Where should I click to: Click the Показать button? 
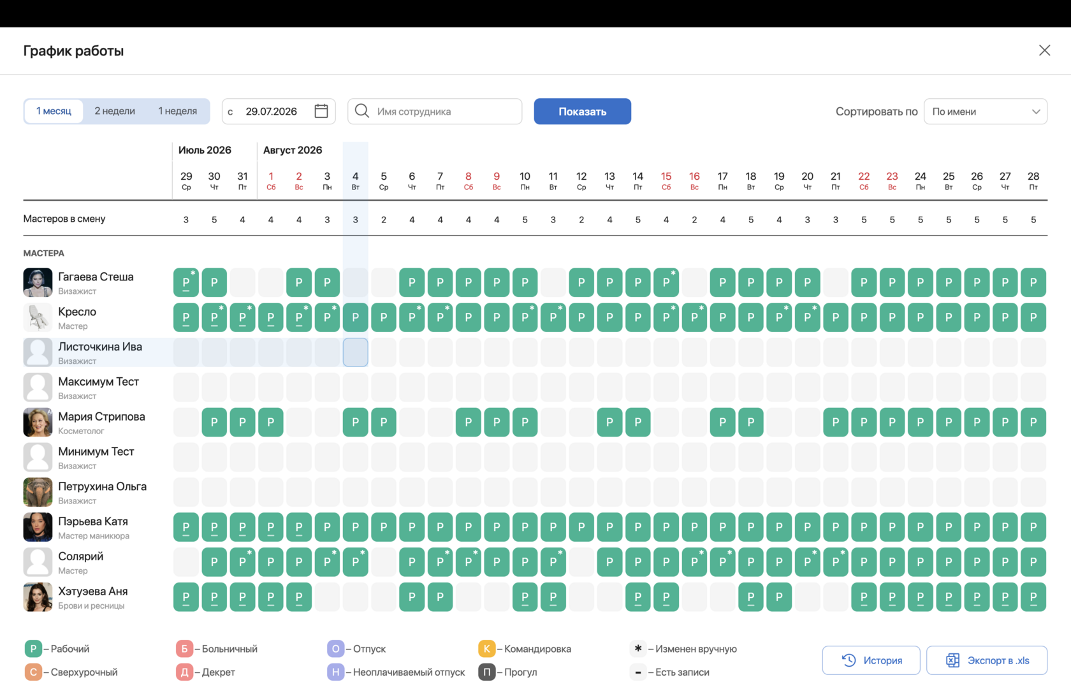(x=582, y=111)
